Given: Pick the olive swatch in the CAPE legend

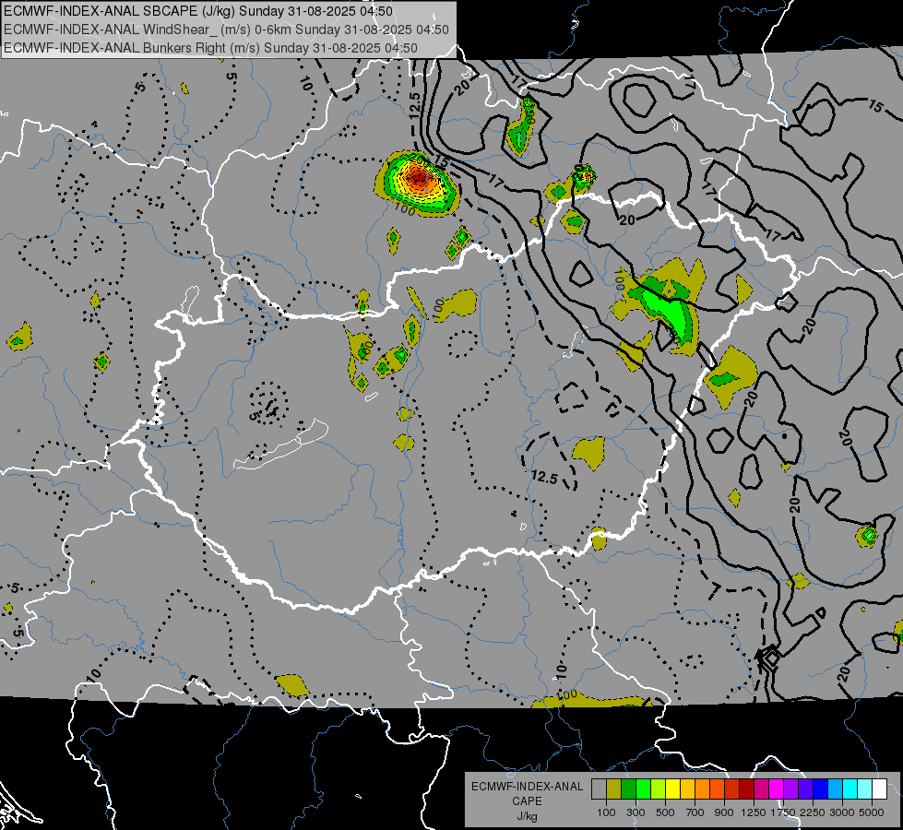Looking at the screenshot, I should pyautogui.click(x=614, y=789).
